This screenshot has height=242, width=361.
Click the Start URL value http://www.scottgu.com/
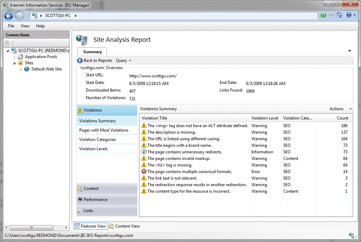pos(153,76)
